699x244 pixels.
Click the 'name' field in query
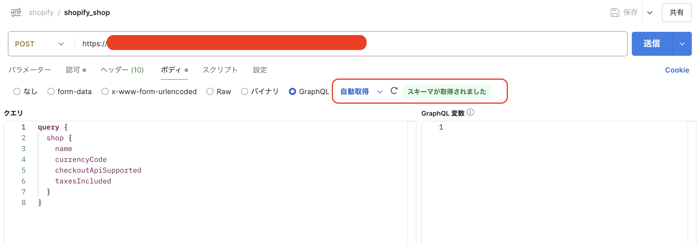[x=64, y=149]
